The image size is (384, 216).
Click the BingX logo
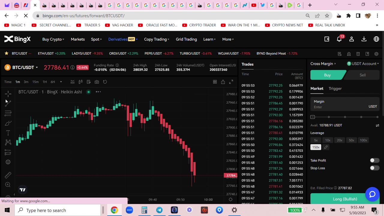click(17, 39)
